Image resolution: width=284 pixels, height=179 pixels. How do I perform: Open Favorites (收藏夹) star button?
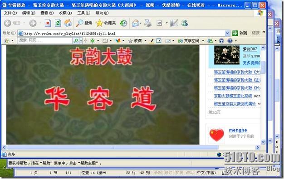coord(106,23)
